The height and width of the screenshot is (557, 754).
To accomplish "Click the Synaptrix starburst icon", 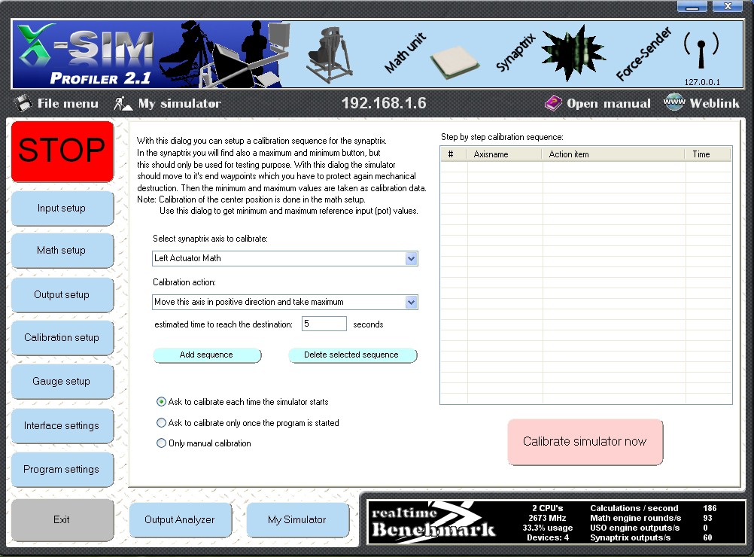I will pos(572,52).
